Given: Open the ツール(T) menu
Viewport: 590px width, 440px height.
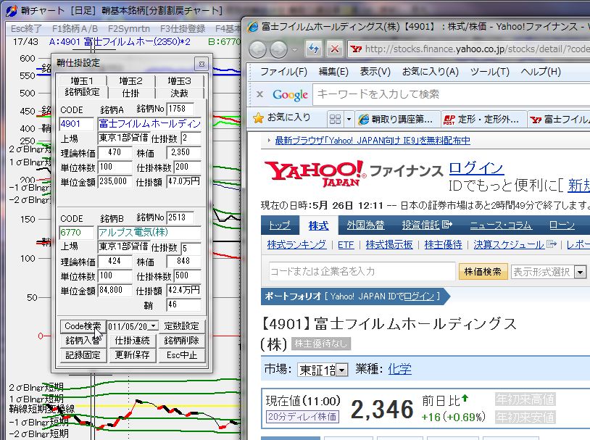Looking at the screenshot, I should (x=489, y=72).
